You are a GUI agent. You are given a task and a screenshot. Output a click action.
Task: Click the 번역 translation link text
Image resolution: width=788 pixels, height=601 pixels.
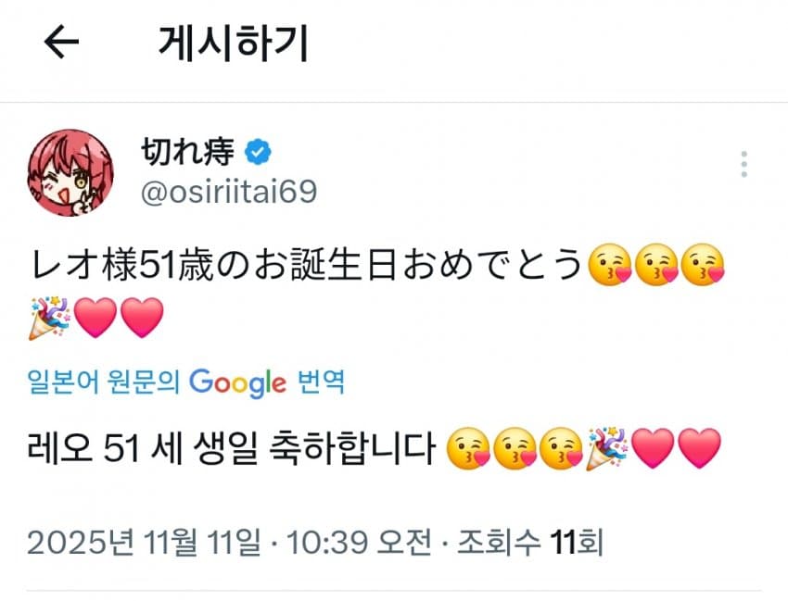point(321,382)
